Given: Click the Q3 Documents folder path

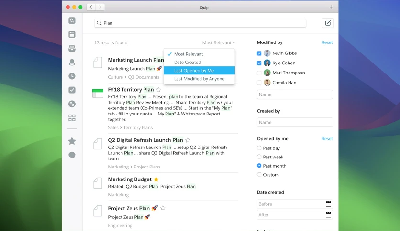Looking at the screenshot, I should coord(144,77).
